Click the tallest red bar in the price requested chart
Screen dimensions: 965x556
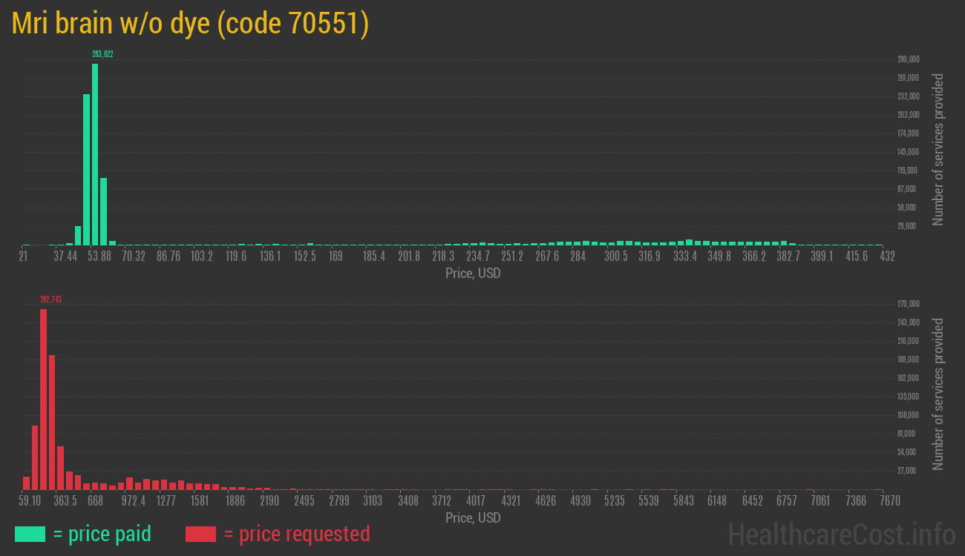43,399
